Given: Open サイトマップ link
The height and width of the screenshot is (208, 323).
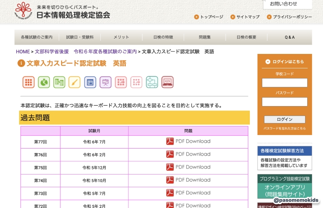Looking at the screenshot, I should (248, 17).
